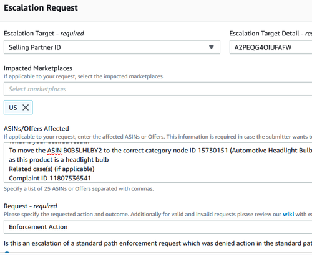The width and height of the screenshot is (312, 255).
Task: Click the US marketplace tag label
Action: (13, 108)
